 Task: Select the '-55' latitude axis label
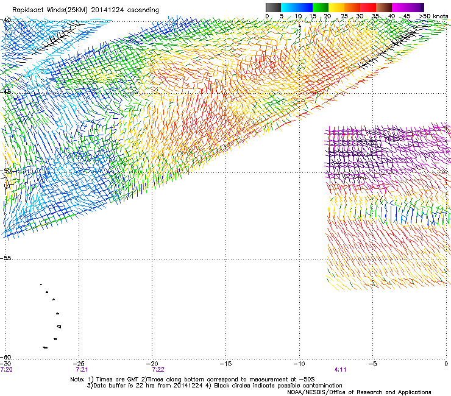point(5,258)
